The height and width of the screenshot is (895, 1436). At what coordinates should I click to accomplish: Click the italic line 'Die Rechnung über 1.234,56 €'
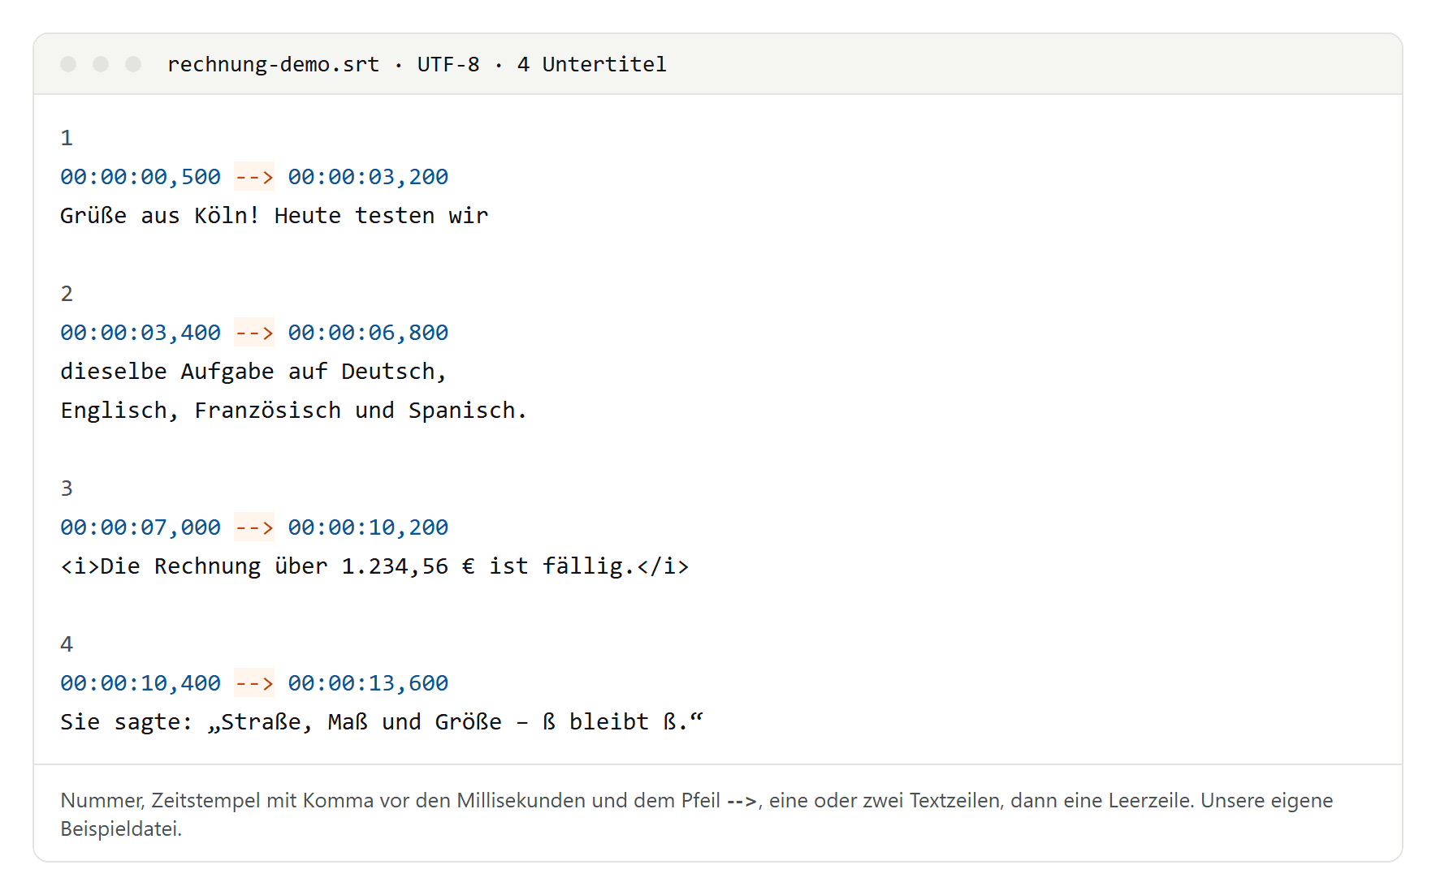(374, 566)
